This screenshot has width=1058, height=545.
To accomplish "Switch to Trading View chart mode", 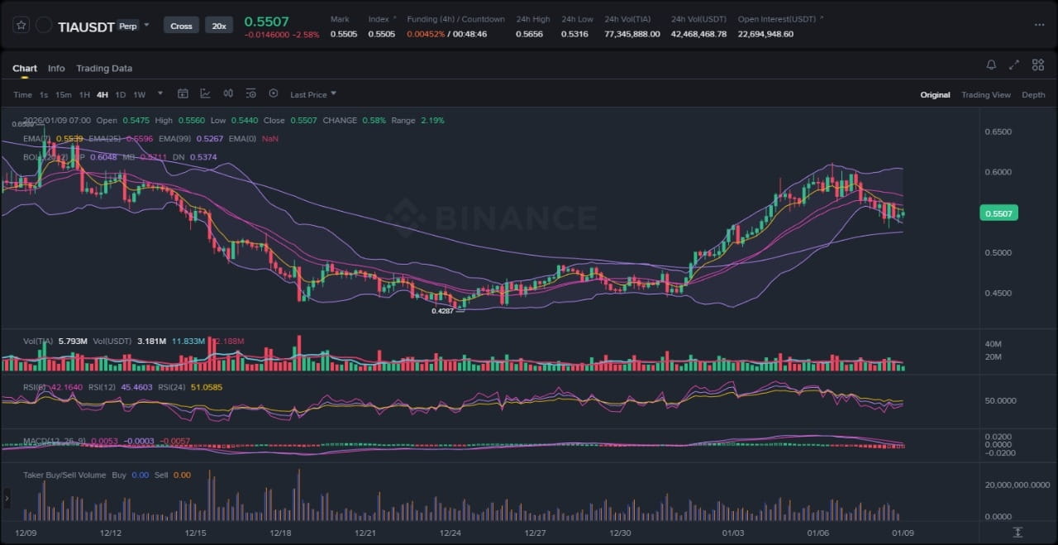I will point(985,95).
